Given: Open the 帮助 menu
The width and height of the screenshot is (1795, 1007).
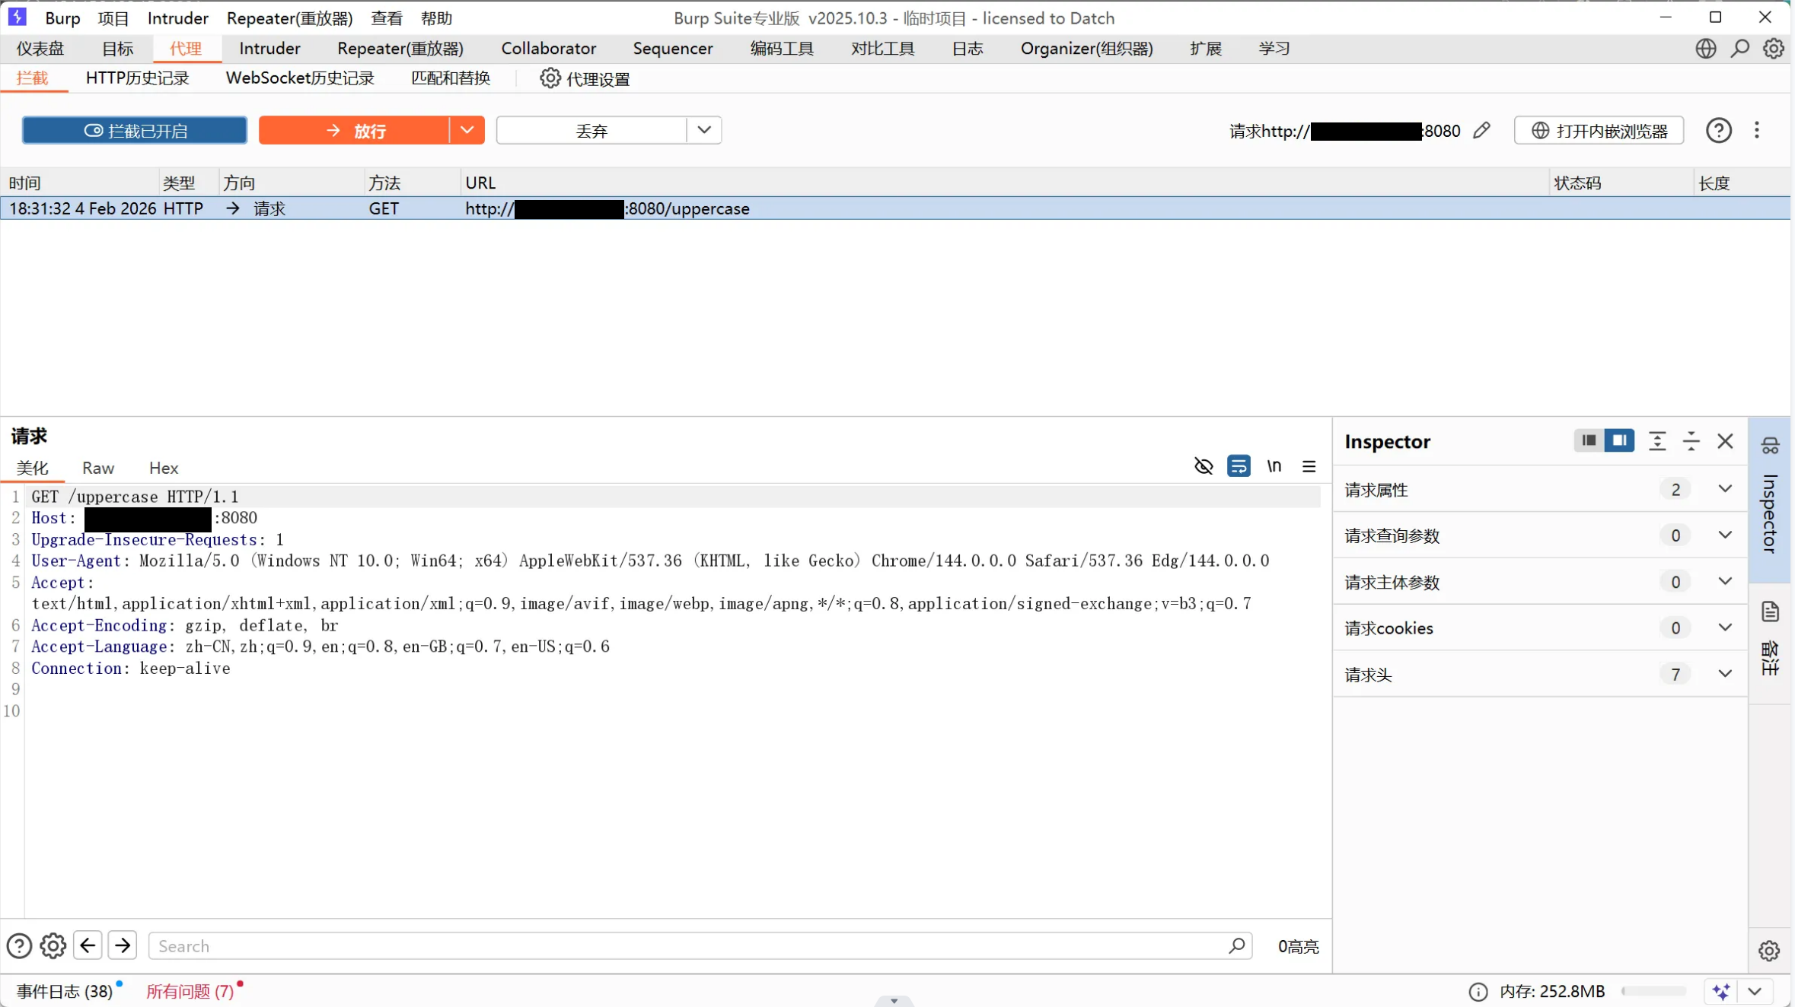Looking at the screenshot, I should [436, 17].
